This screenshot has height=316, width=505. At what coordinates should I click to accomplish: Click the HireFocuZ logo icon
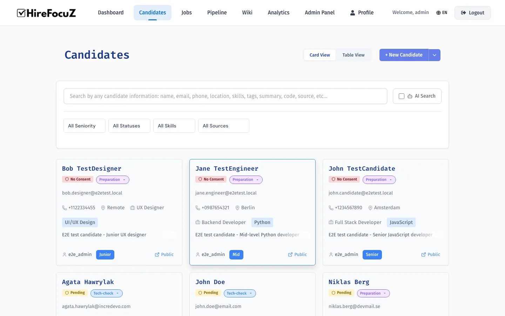click(22, 13)
